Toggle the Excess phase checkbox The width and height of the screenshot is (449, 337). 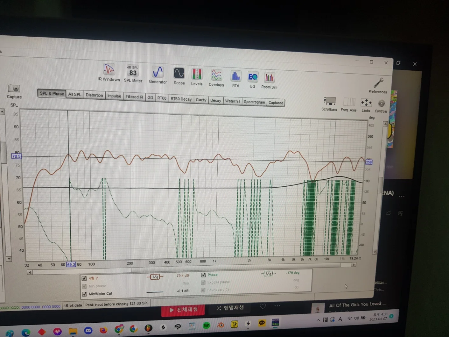pos(203,282)
